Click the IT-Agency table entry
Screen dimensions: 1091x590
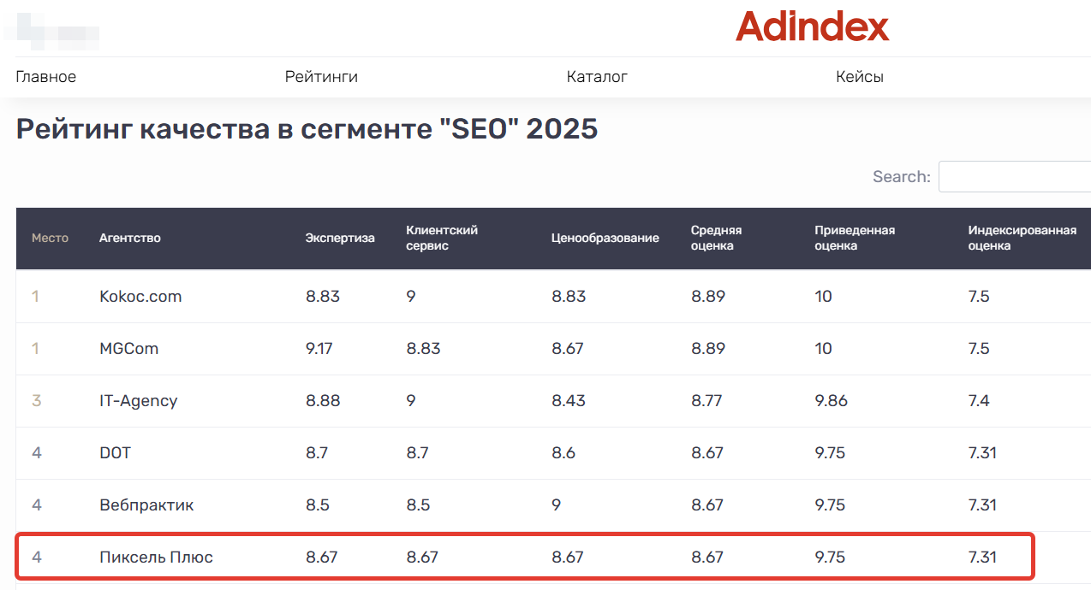coord(138,401)
